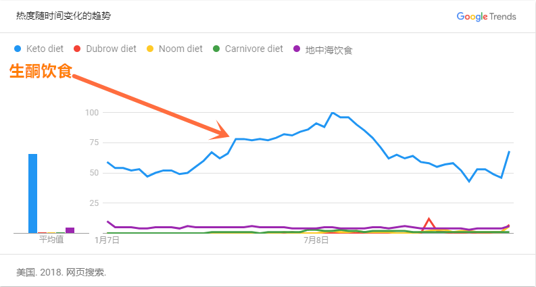Click the purple 地中海饮食 legend dot
This screenshot has height=287, width=536.
click(297, 49)
